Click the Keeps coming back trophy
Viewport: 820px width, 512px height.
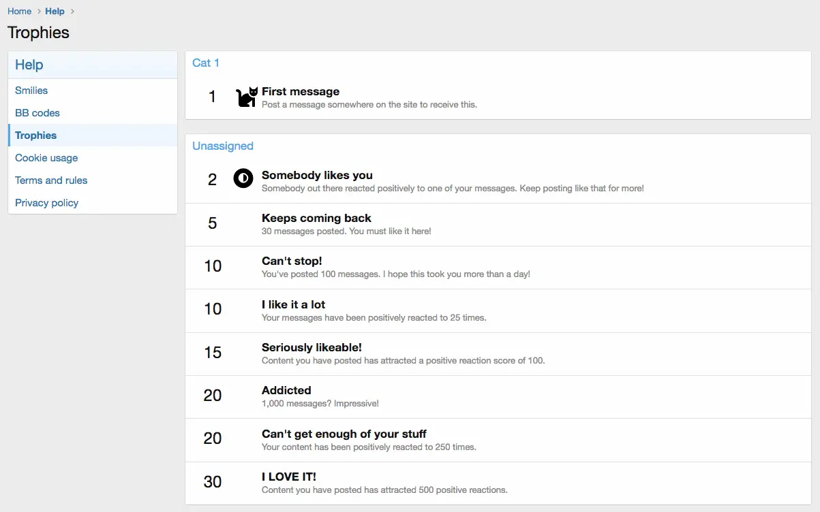[316, 218]
